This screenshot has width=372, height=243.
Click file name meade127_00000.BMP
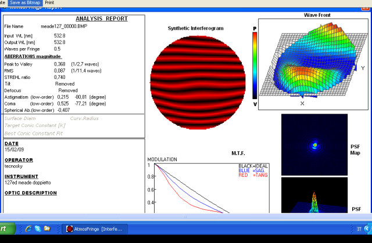click(x=64, y=26)
